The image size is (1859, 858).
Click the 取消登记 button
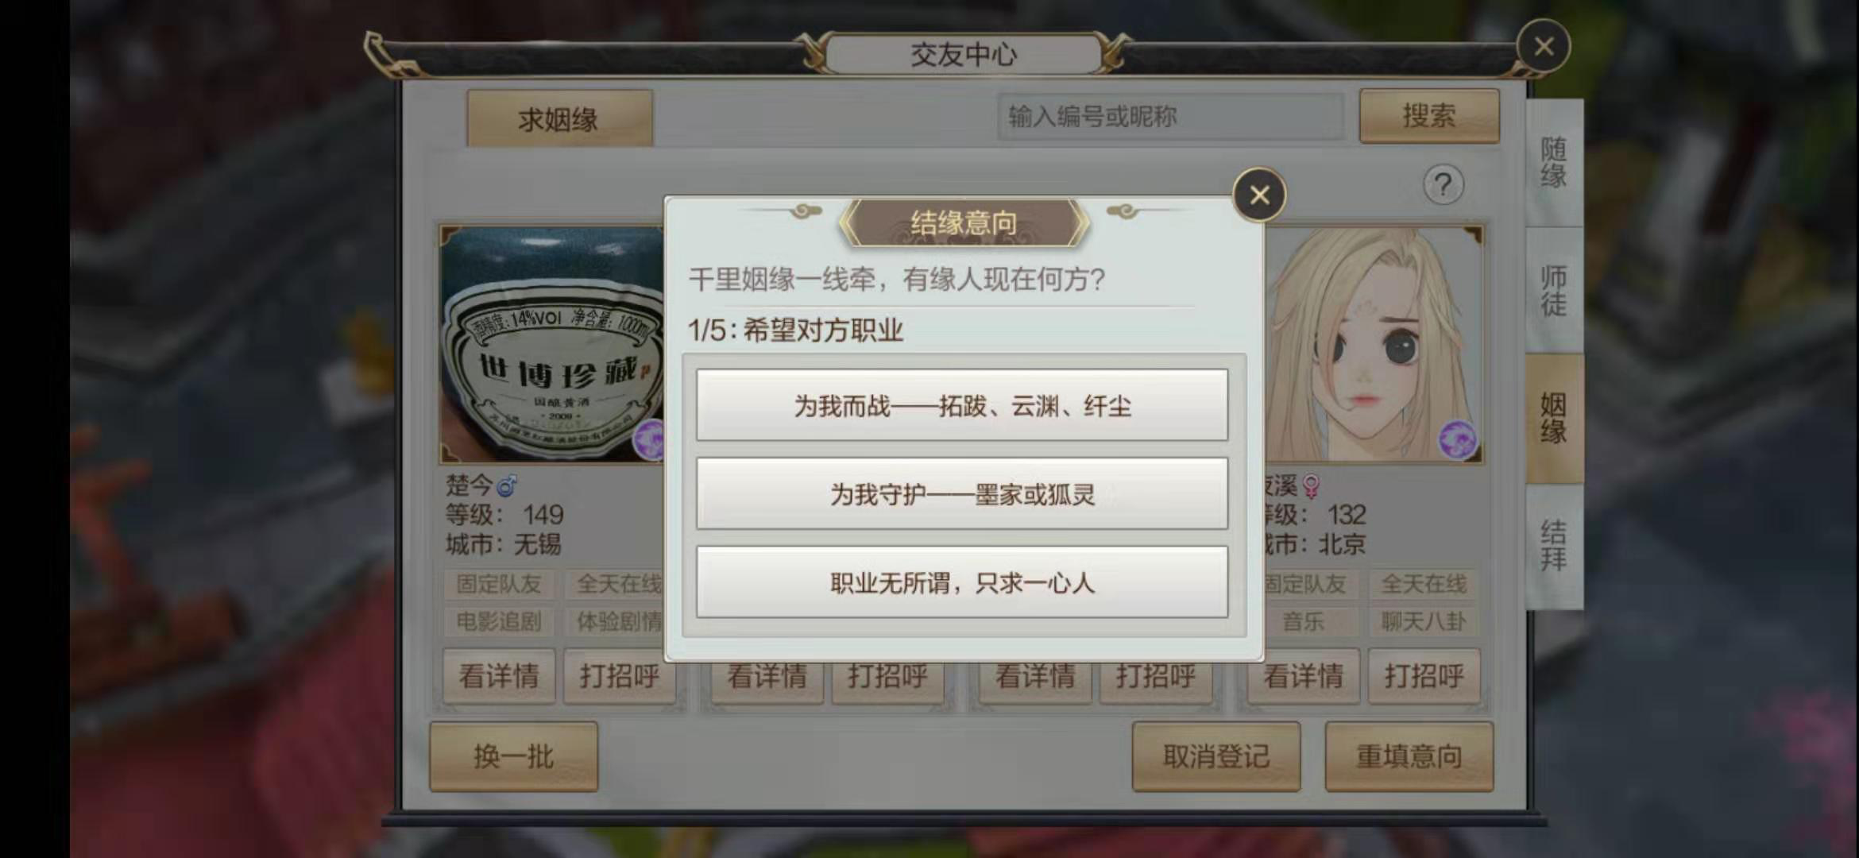coord(1216,756)
